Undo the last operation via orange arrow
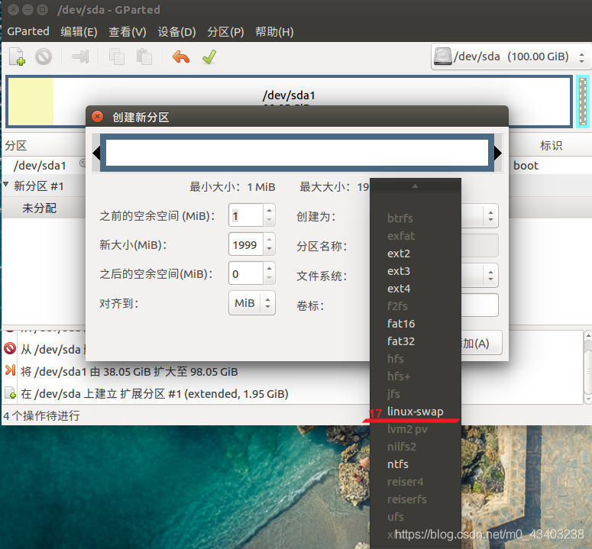This screenshot has width=592, height=549. click(181, 57)
